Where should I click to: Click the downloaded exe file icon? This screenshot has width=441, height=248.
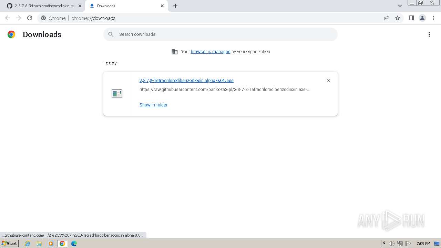[117, 93]
